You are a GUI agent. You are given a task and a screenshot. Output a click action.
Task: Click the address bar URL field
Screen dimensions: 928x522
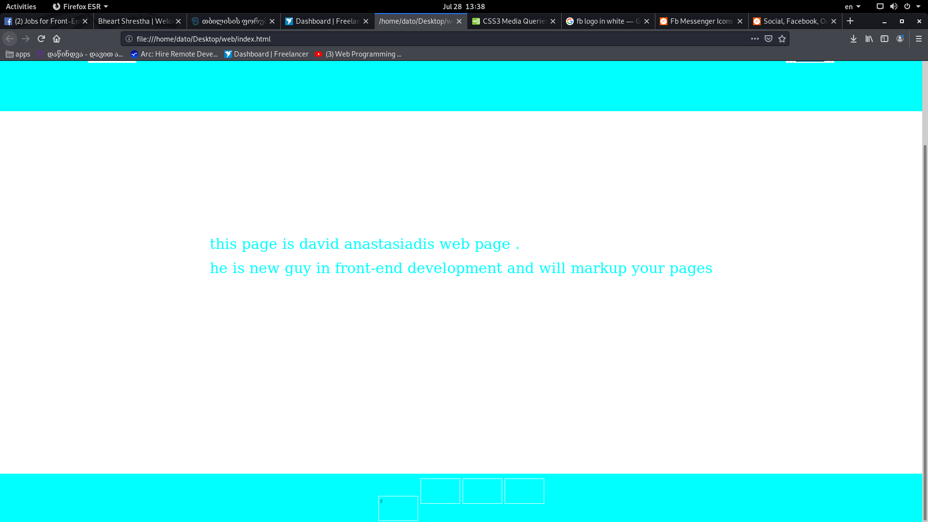[x=435, y=39]
